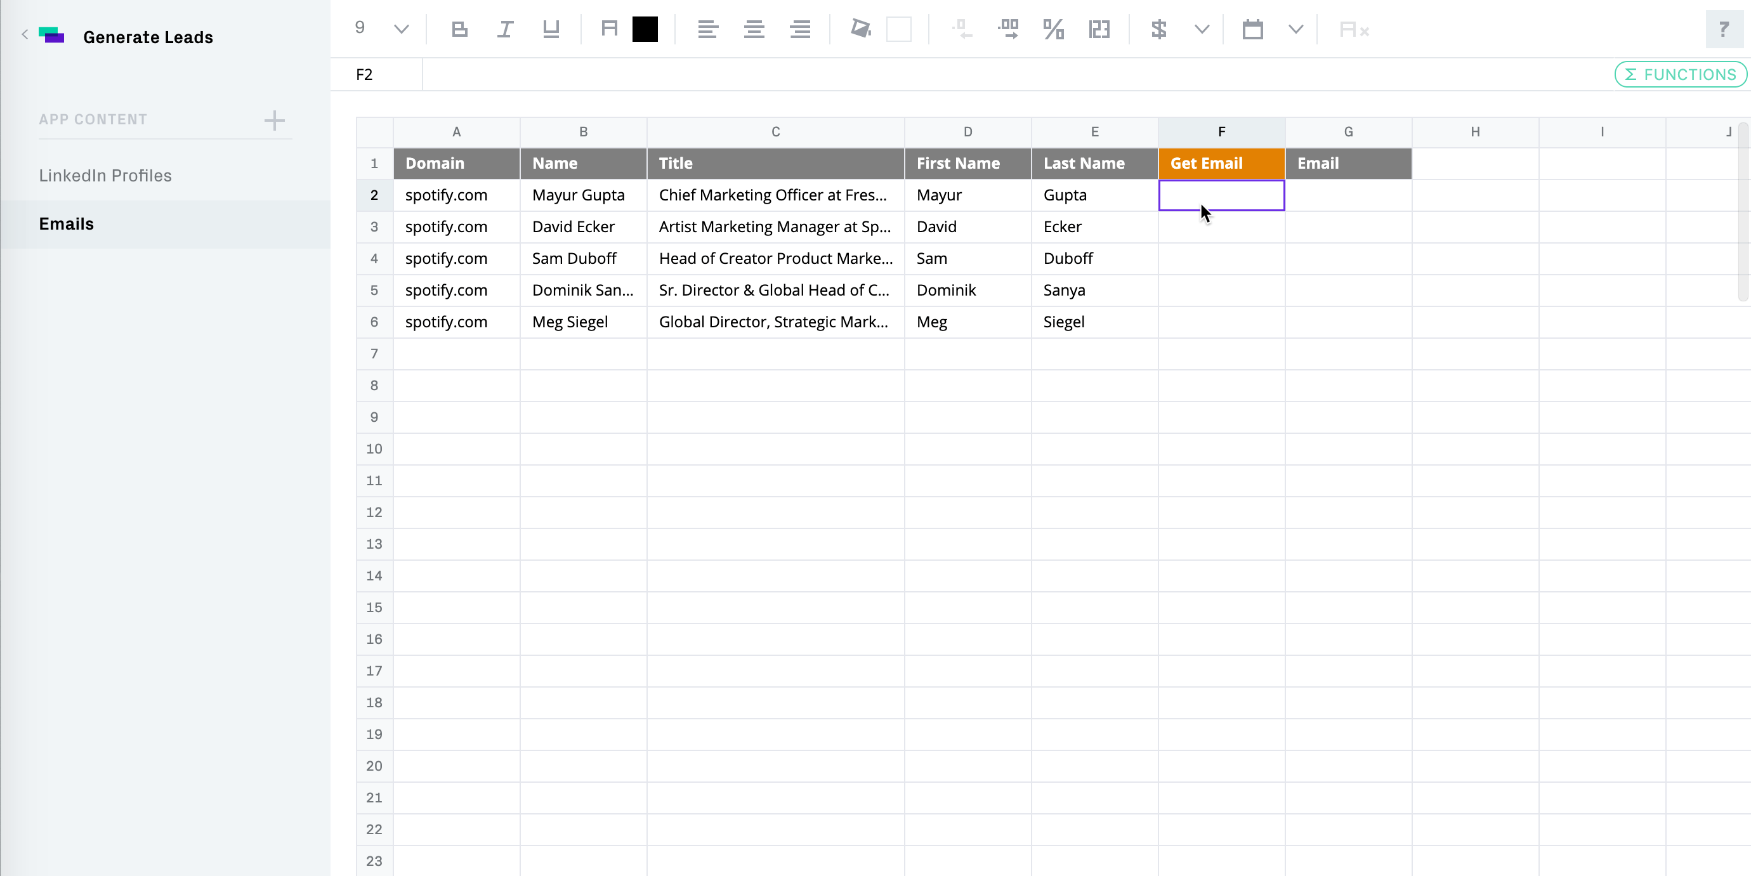Add new app content with plus button
Viewport: 1751px width, 876px height.
pos(274,121)
